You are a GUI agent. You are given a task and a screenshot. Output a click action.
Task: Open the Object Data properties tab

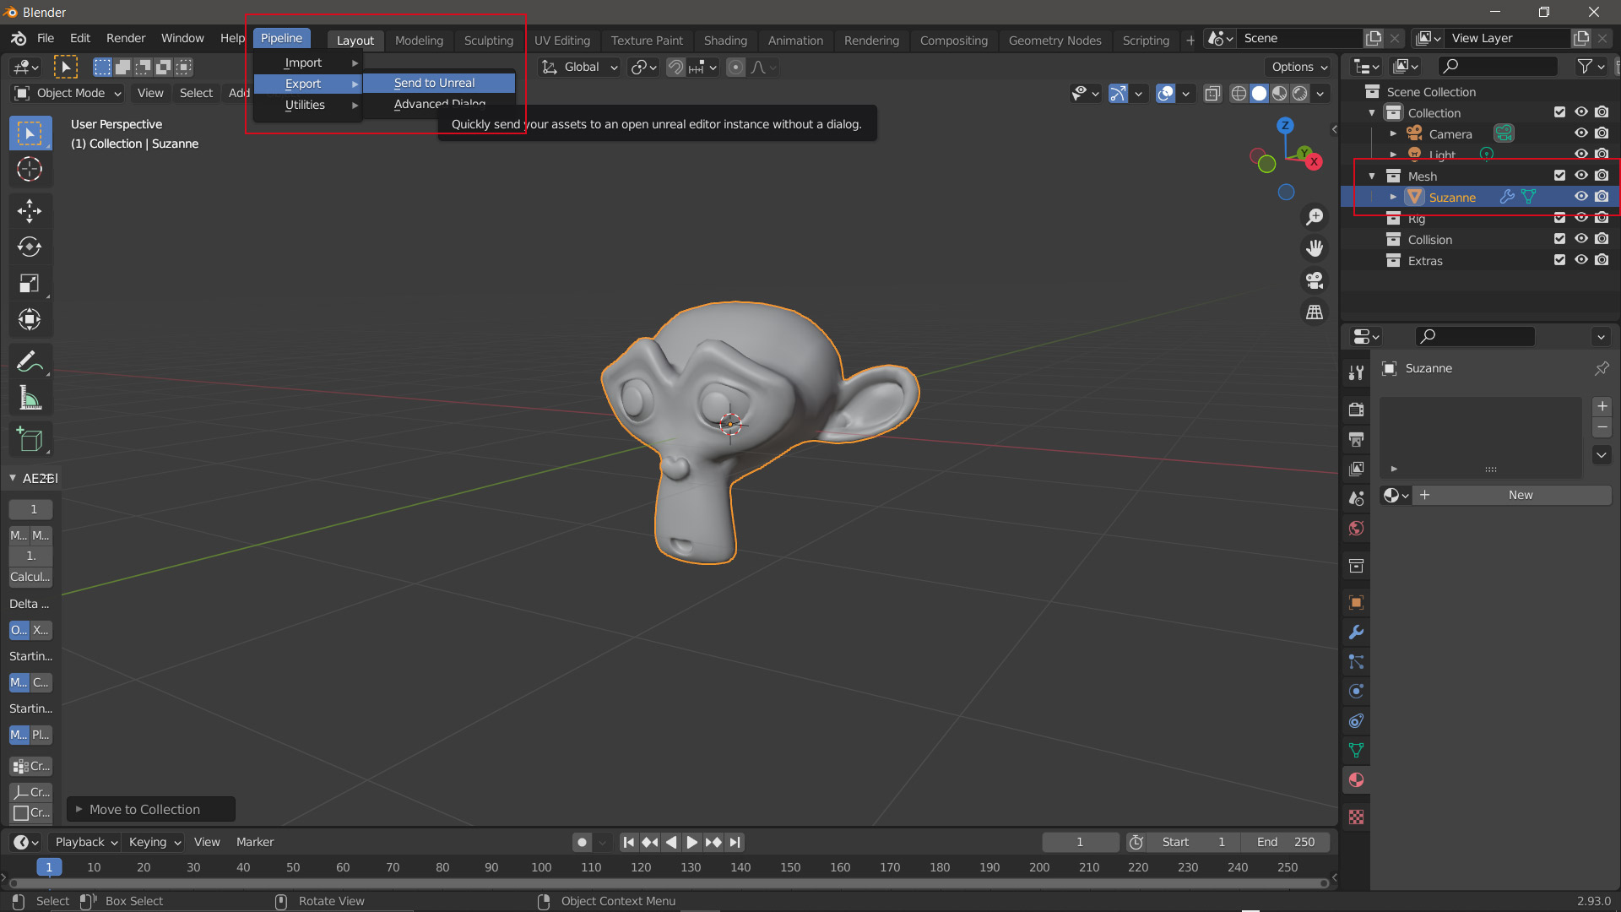click(x=1356, y=751)
